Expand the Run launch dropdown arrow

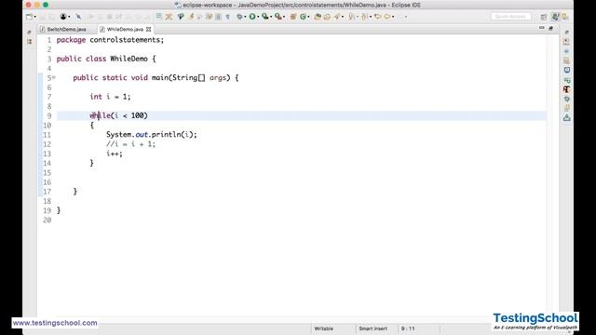[x=258, y=17]
